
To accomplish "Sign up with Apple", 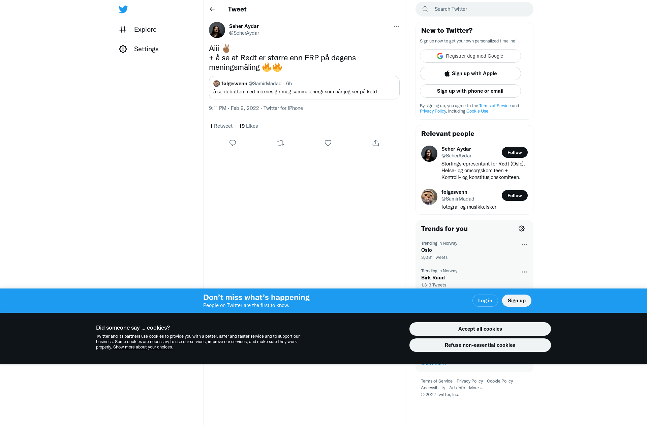I will point(470,73).
